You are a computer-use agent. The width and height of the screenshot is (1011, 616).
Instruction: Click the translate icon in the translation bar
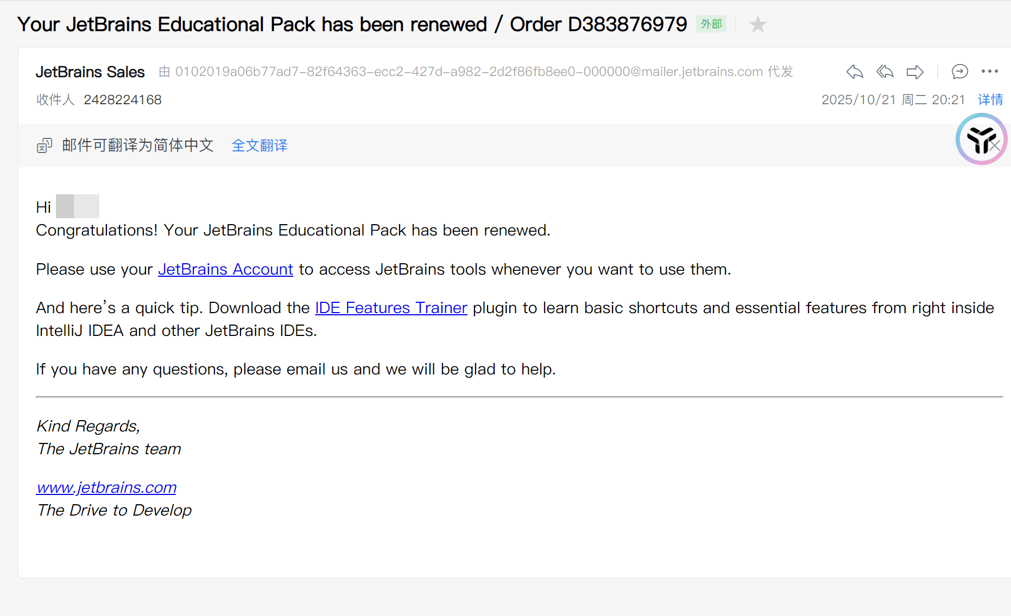[x=45, y=145]
